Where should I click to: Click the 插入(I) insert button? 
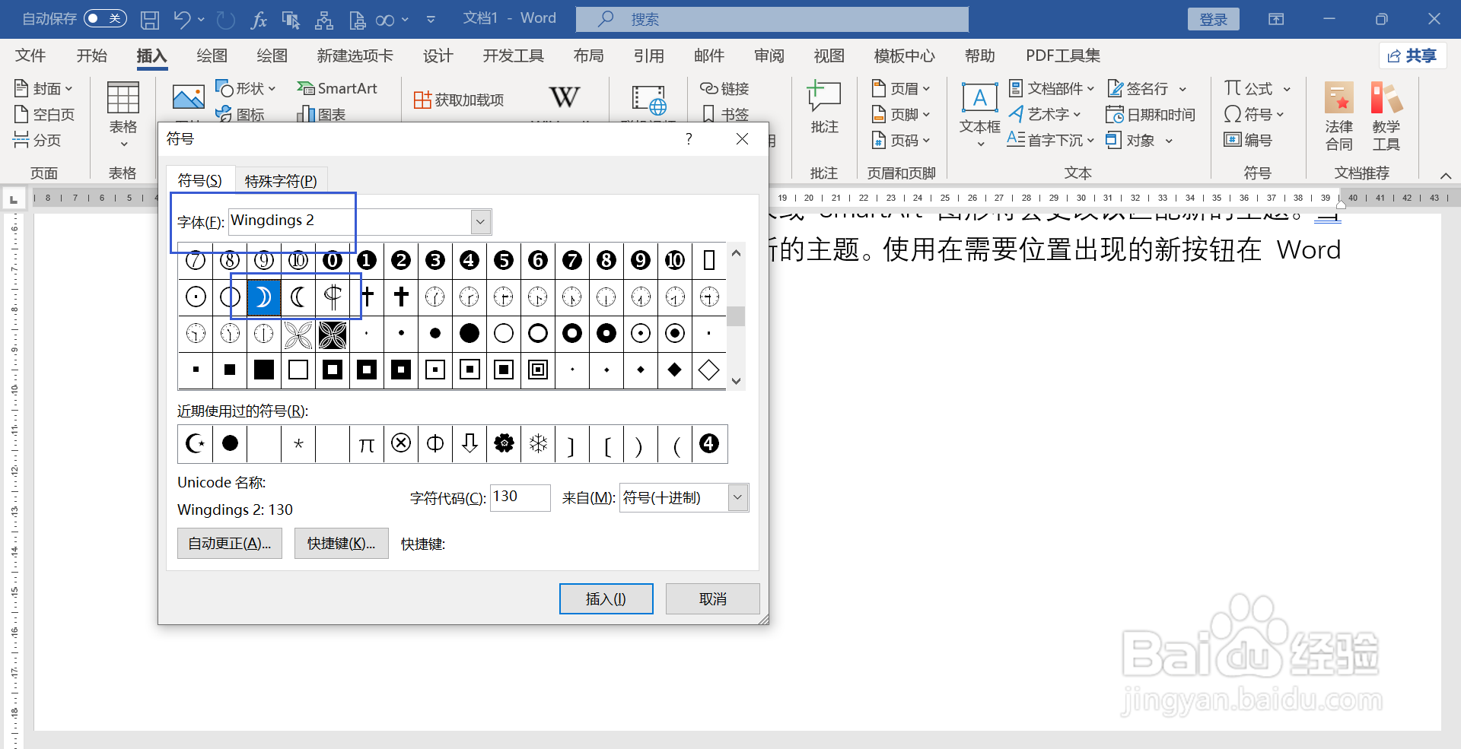point(606,599)
